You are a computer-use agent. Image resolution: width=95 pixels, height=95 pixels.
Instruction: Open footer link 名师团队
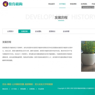[x=32, y=89]
